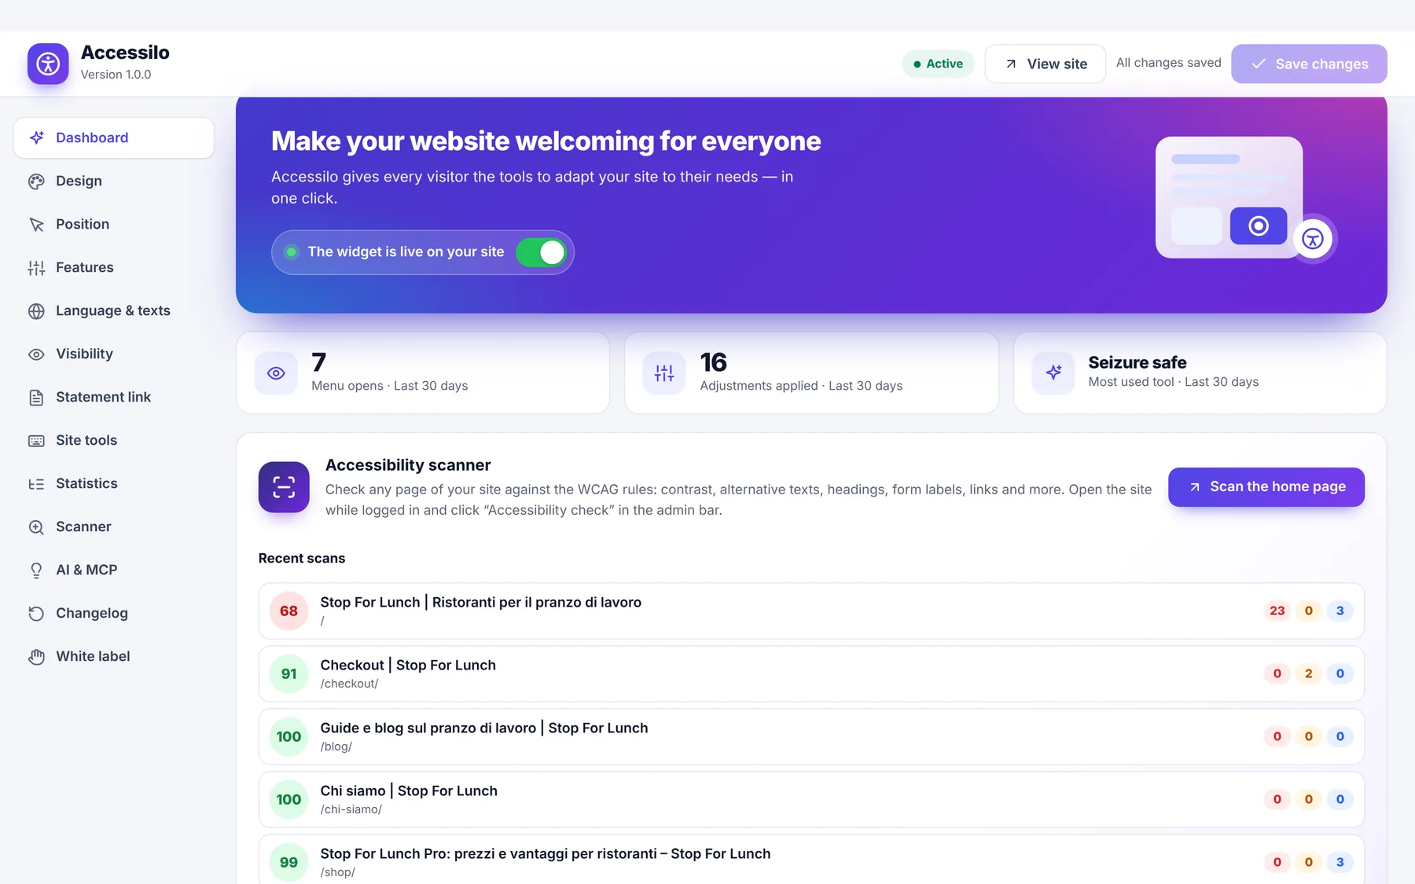
Task: Click the sliders icon on Adjustments applied card
Action: click(x=664, y=373)
